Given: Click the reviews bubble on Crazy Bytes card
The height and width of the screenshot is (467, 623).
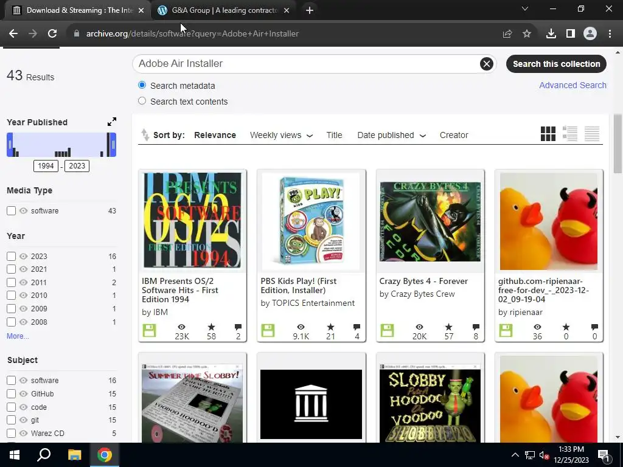Looking at the screenshot, I should (x=476, y=327).
